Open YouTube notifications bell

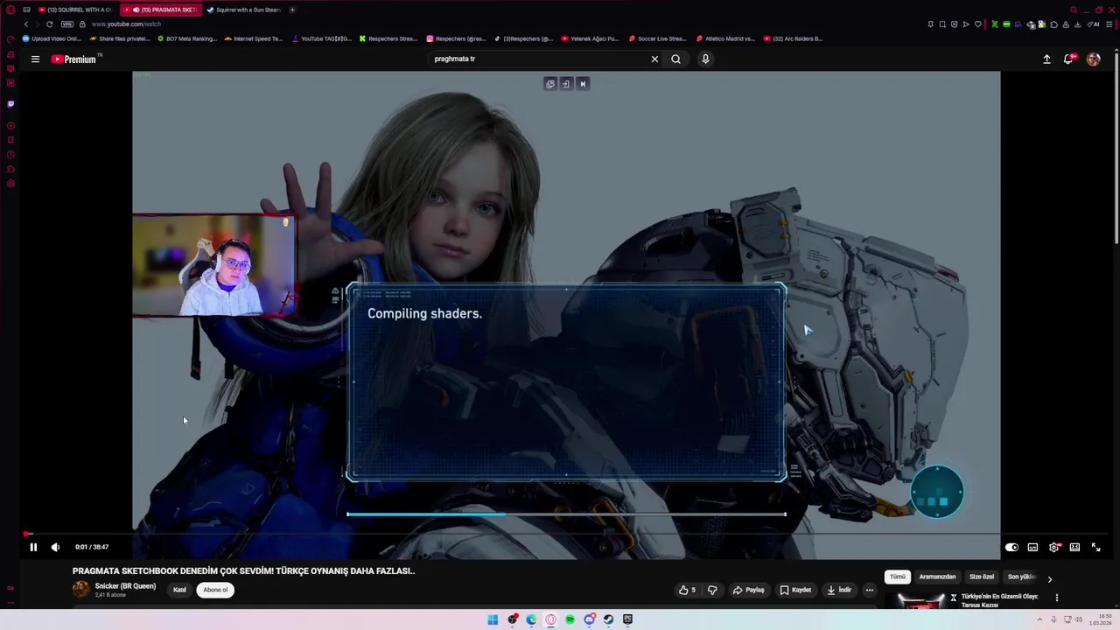click(1068, 59)
